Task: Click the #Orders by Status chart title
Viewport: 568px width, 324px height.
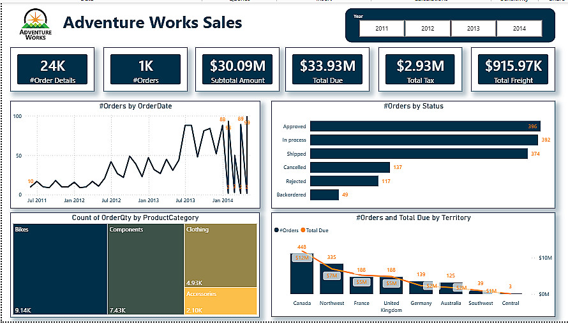Action: click(414, 106)
